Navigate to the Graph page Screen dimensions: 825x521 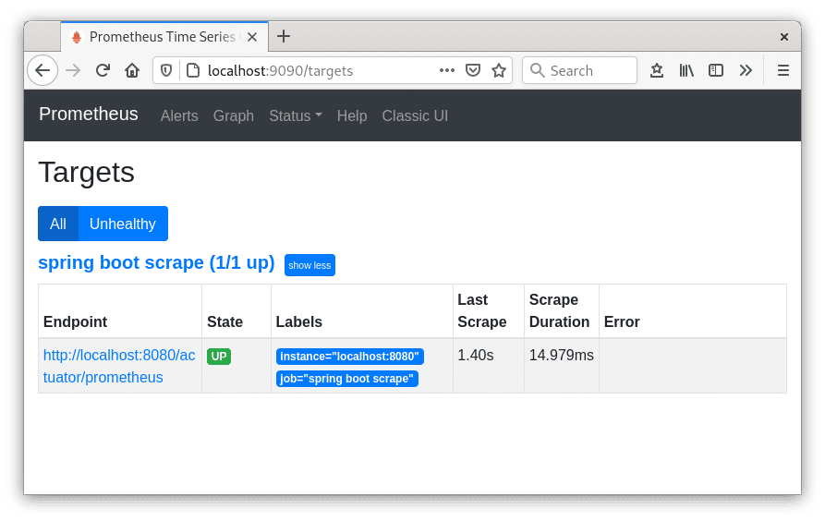tap(234, 115)
